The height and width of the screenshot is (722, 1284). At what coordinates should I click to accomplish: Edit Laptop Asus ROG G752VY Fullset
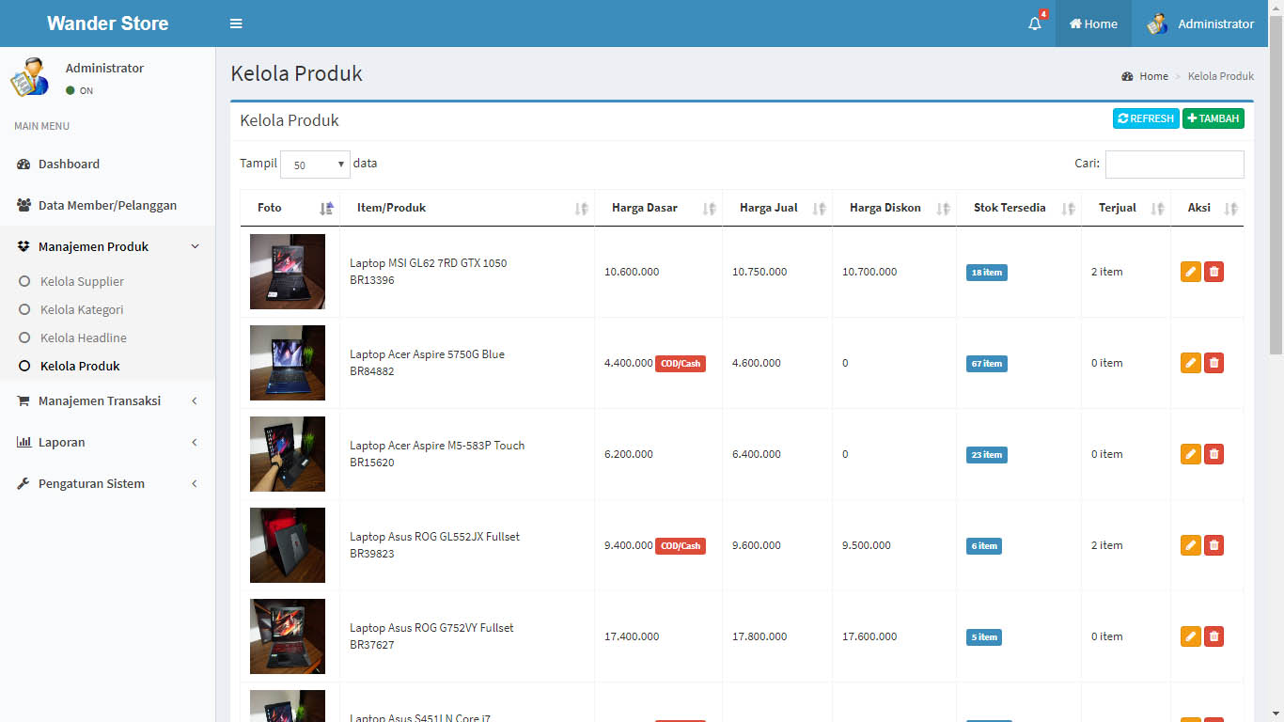click(1191, 636)
